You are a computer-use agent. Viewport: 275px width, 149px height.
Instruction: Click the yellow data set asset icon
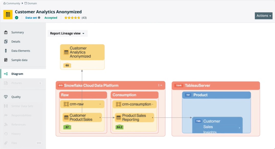pyautogui.click(x=8, y=14)
